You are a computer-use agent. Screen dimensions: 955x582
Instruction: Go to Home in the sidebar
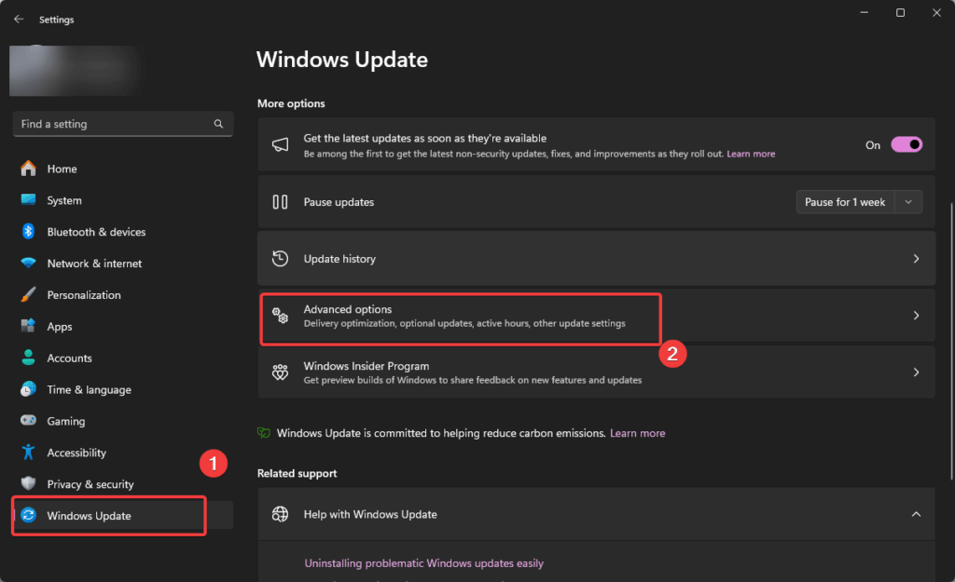[122, 169]
